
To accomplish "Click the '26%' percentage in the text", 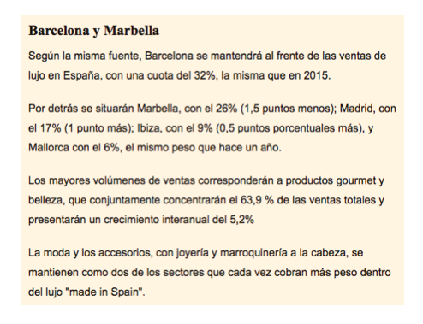I will [226, 109].
